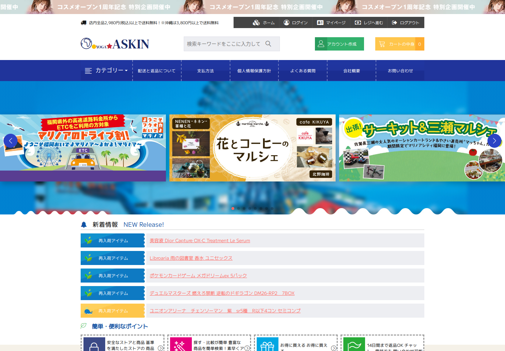
Task: Open 美容液 Dior Capture OX-C Treatment link
Action: pos(200,240)
